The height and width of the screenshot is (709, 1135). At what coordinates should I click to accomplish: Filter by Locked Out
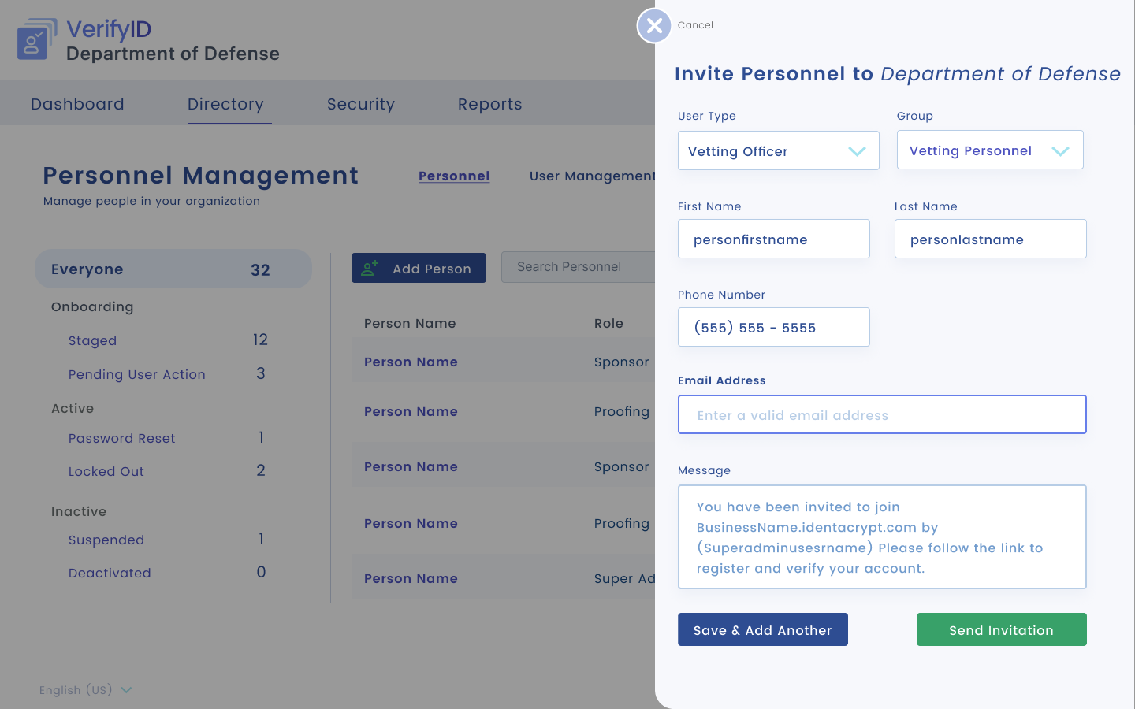click(106, 471)
